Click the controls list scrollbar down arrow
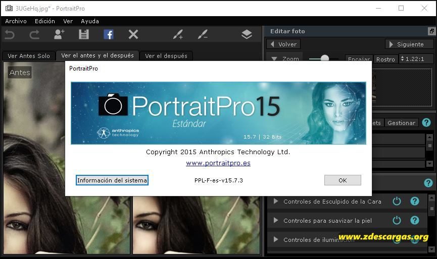 pyautogui.click(x=432, y=248)
